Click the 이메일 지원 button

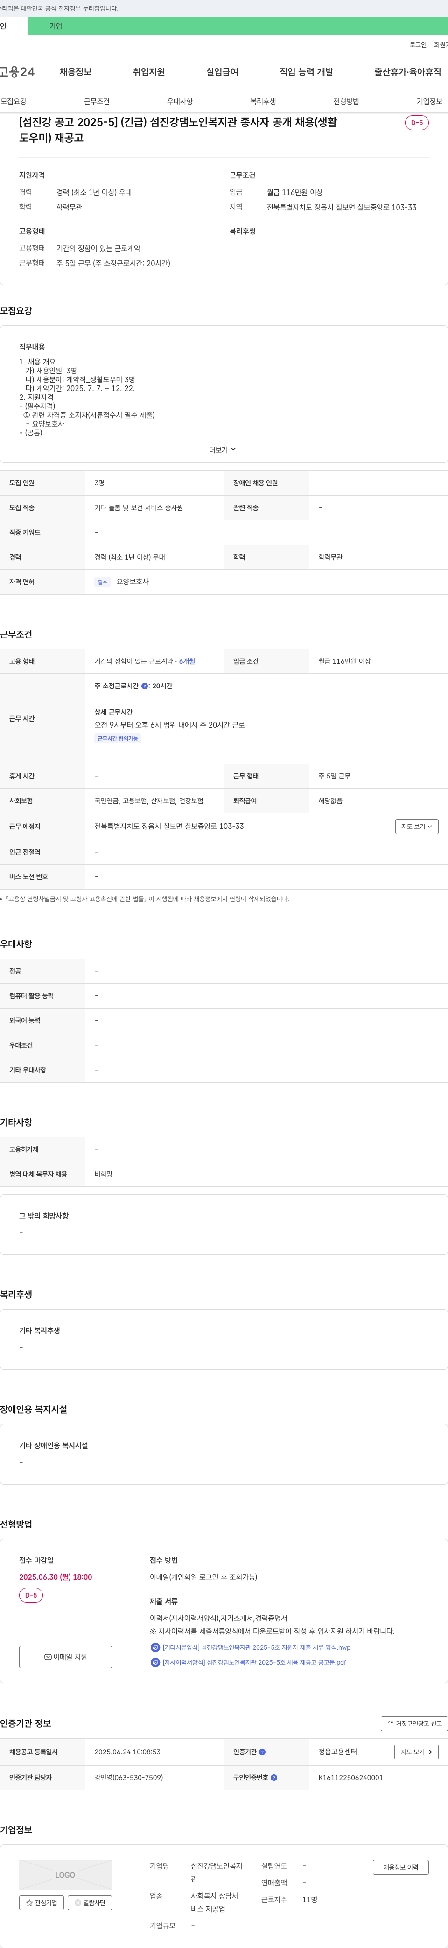point(65,1657)
